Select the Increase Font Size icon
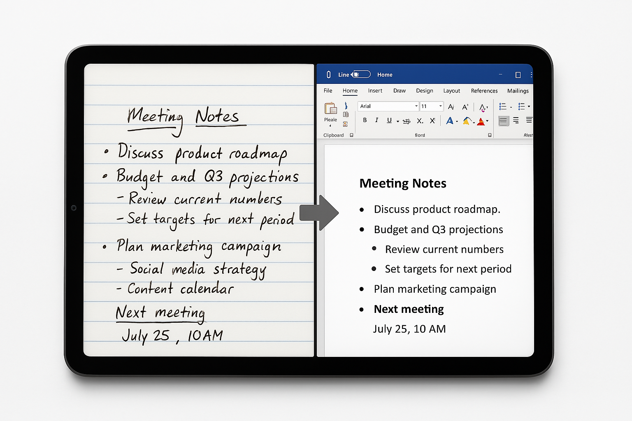The width and height of the screenshot is (632, 421). click(465, 106)
